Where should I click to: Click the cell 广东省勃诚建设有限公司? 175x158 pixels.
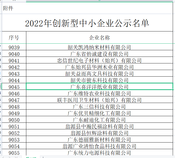pos(99,54)
